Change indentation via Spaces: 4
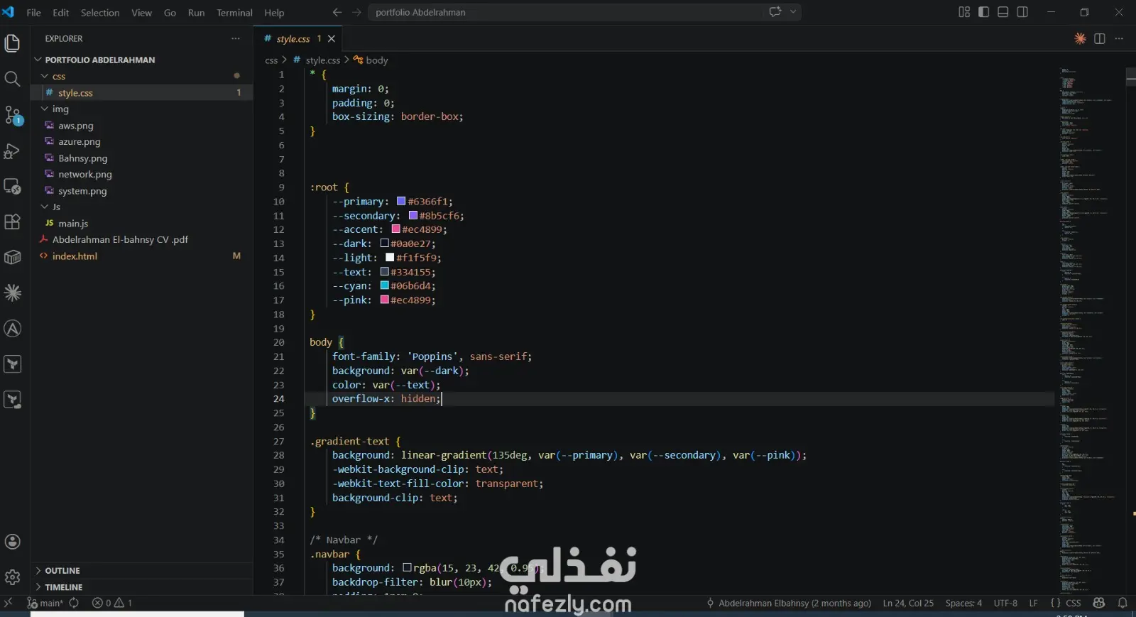This screenshot has width=1136, height=617. (x=963, y=603)
